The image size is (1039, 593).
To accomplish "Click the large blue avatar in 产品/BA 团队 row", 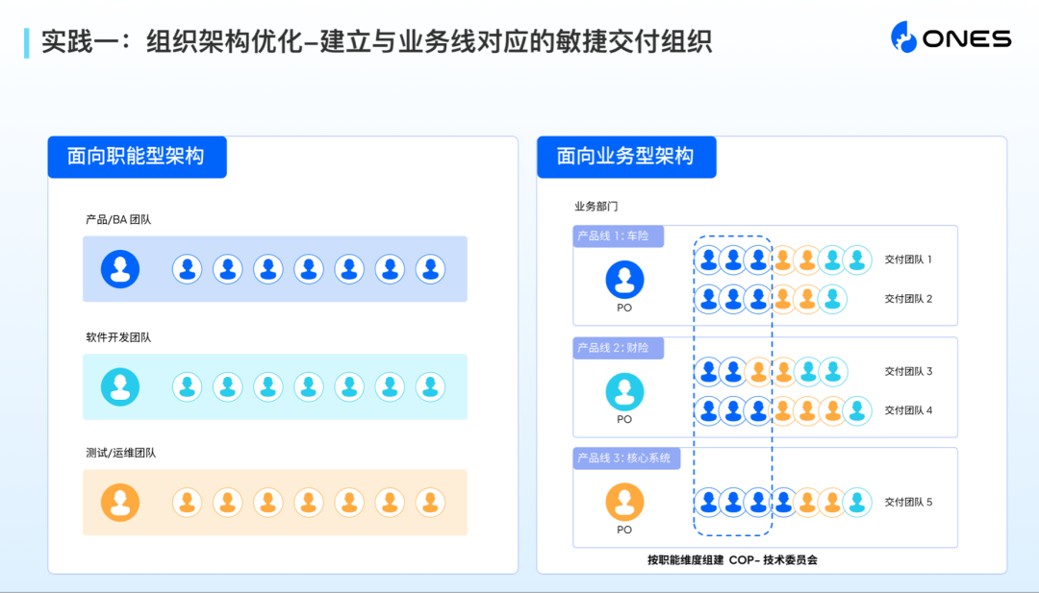I will 120,269.
